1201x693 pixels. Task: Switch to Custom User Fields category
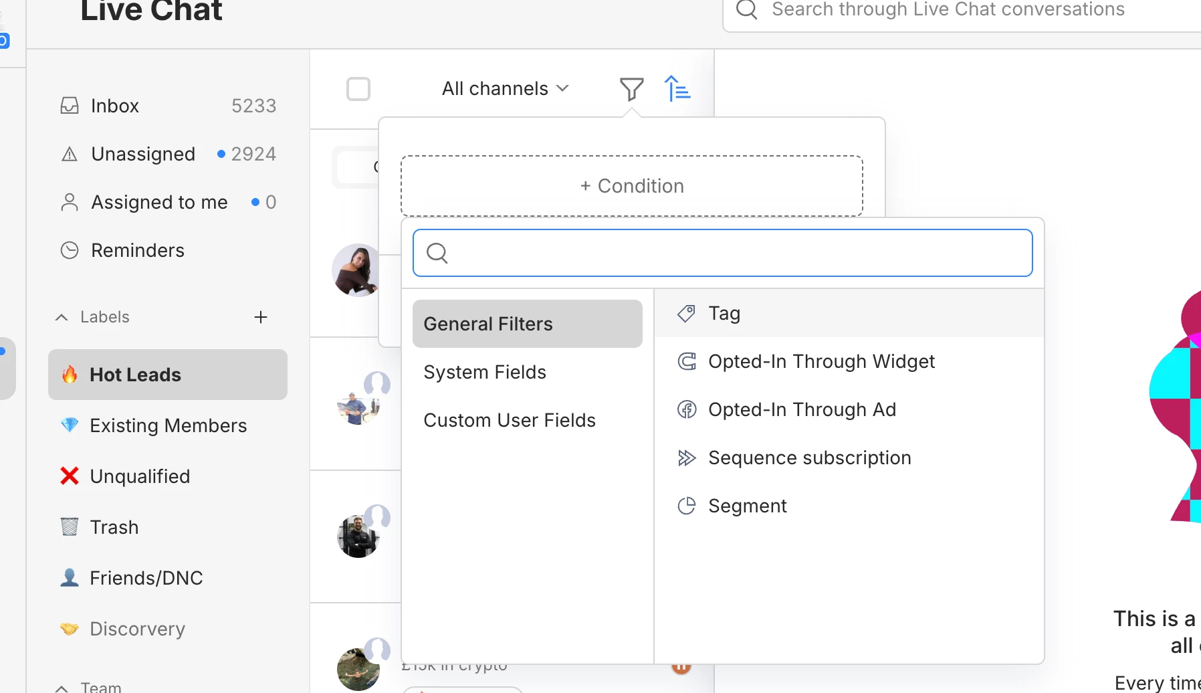click(510, 421)
